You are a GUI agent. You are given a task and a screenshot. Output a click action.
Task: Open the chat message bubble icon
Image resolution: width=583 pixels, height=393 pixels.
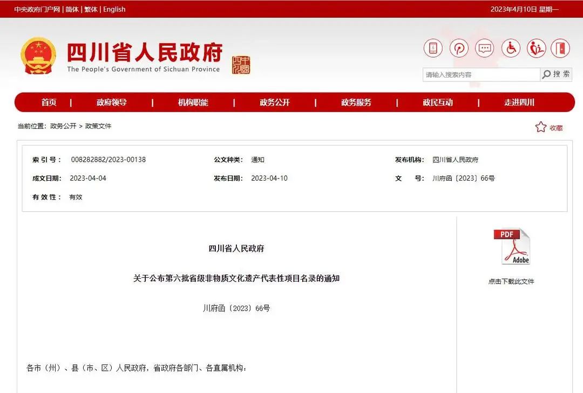(x=484, y=49)
